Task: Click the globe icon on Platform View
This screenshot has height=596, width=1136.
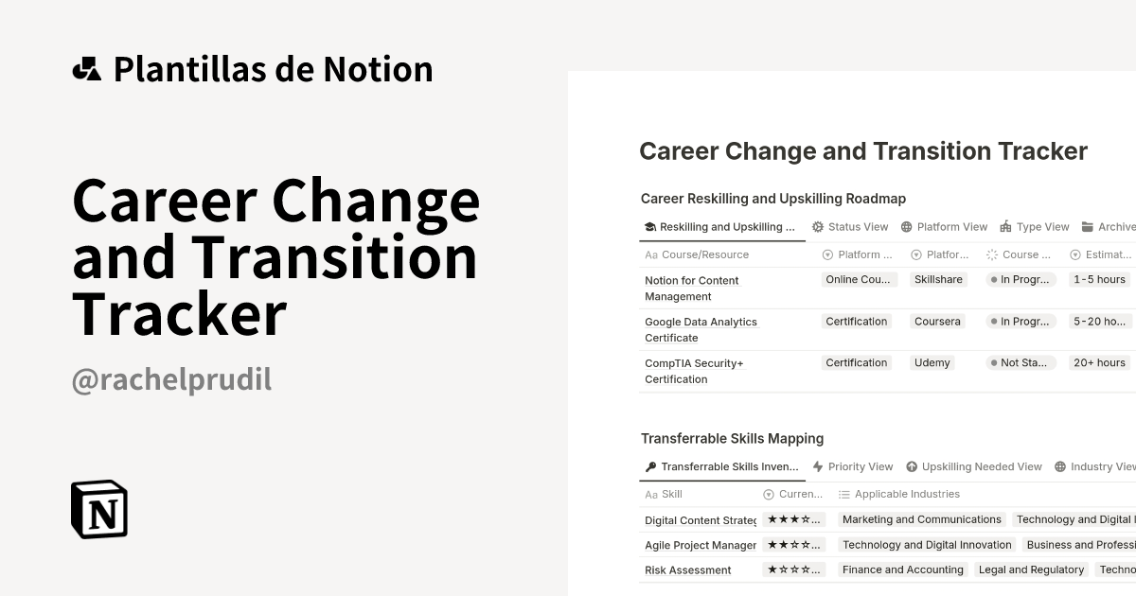Action: [906, 227]
